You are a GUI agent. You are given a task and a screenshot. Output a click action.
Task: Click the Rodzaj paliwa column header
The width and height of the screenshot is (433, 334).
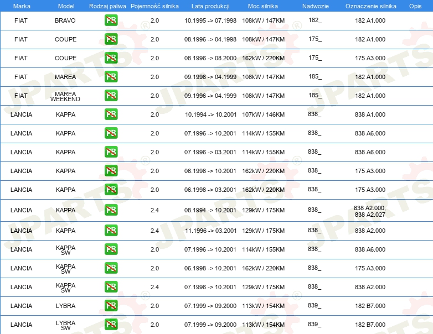pos(107,6)
